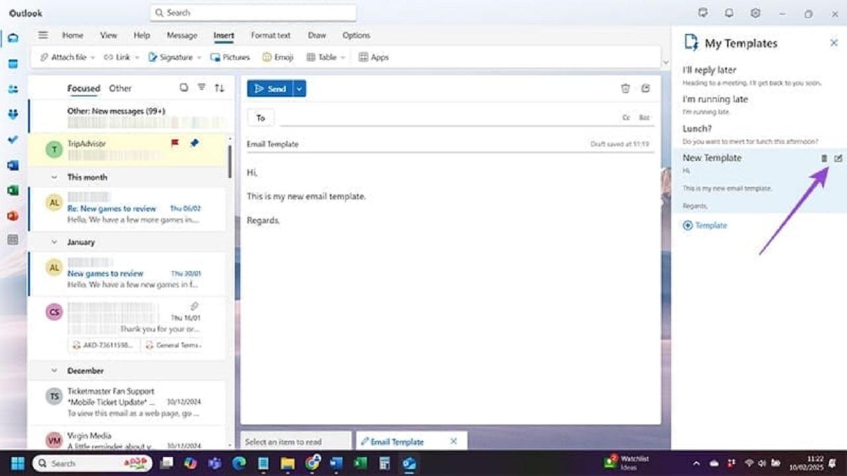Discard draft using trash icon
Image resolution: width=847 pixels, height=476 pixels.
(625, 89)
